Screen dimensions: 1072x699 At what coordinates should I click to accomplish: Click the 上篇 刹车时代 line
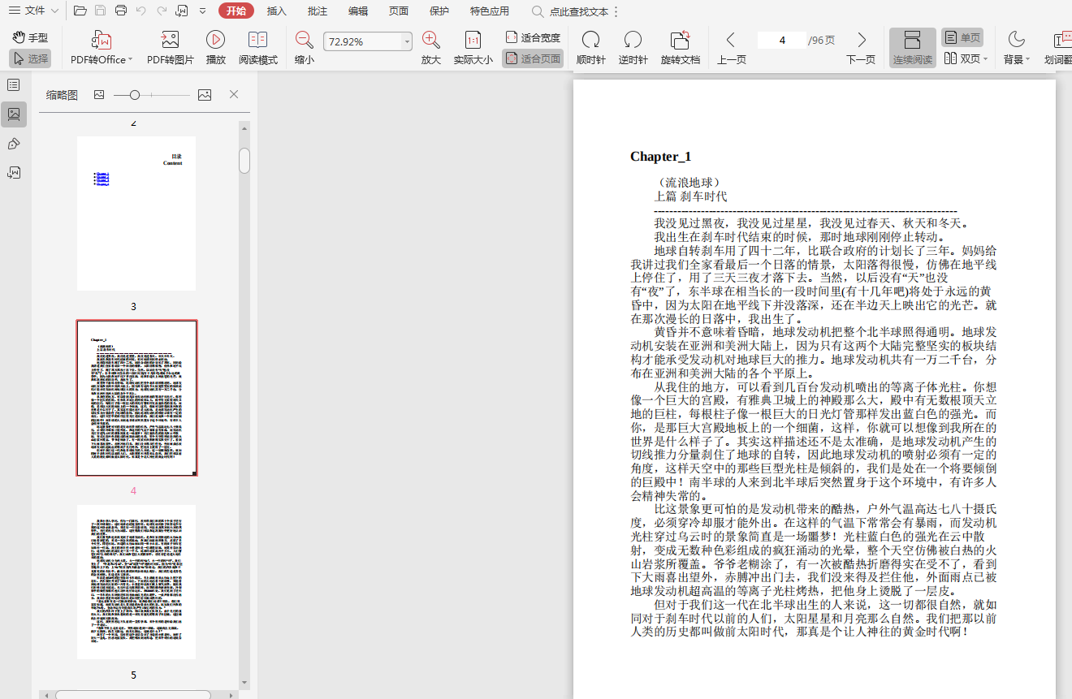pos(690,196)
